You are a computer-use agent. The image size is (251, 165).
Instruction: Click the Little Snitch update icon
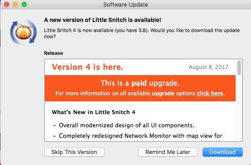23,32
